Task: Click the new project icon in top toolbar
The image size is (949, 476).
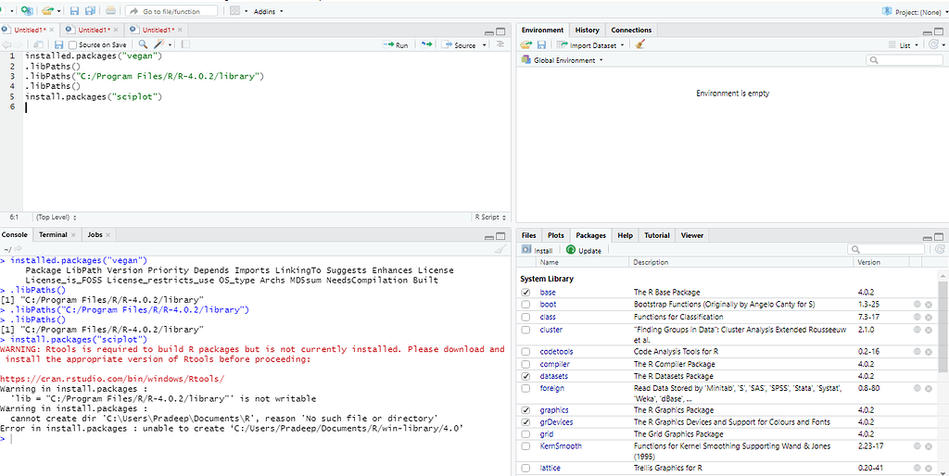Action: 26,11
